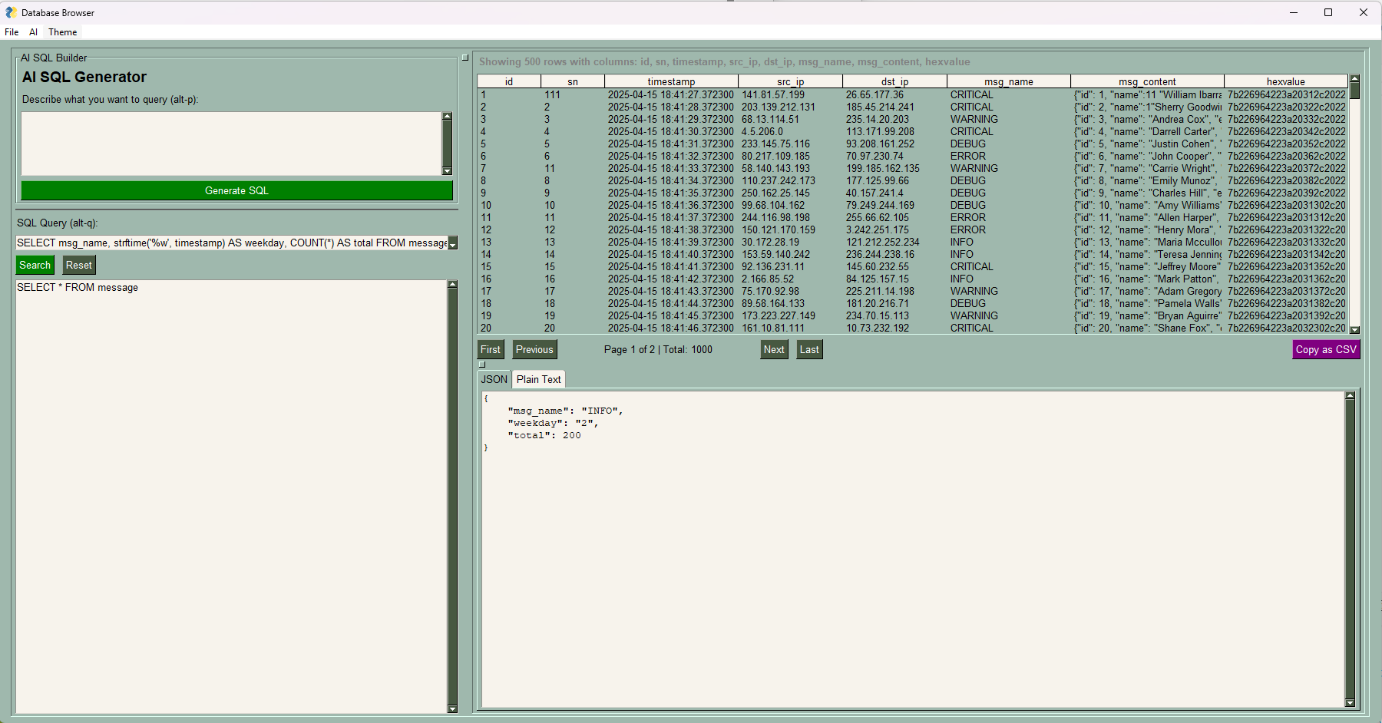Viewport: 1382px width, 723px height.
Task: Collapse the AI SQL Builder panel using its square icon
Action: point(465,55)
